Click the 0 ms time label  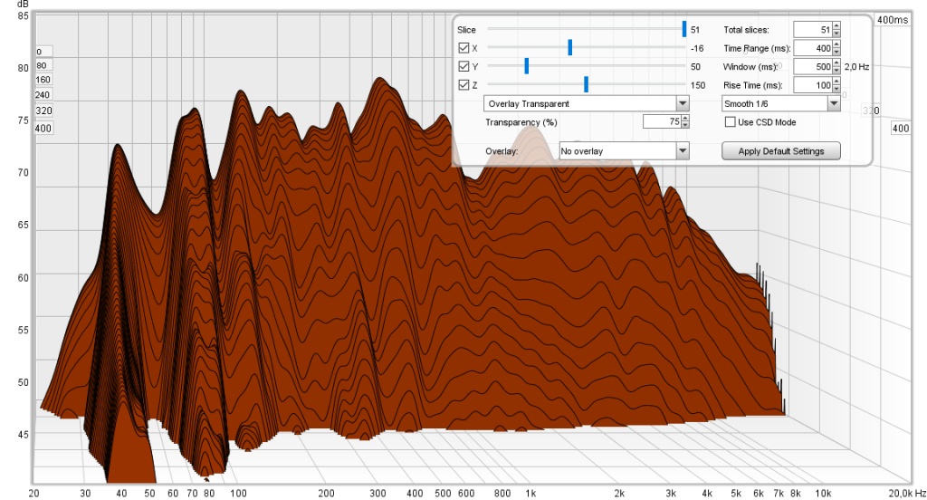[x=43, y=52]
